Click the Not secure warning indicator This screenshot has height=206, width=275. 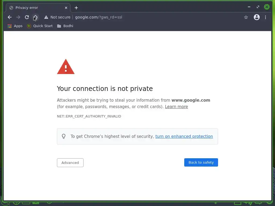(57, 17)
